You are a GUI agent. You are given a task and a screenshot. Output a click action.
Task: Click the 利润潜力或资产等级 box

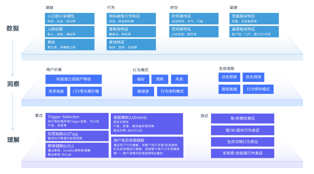[x=74, y=79]
